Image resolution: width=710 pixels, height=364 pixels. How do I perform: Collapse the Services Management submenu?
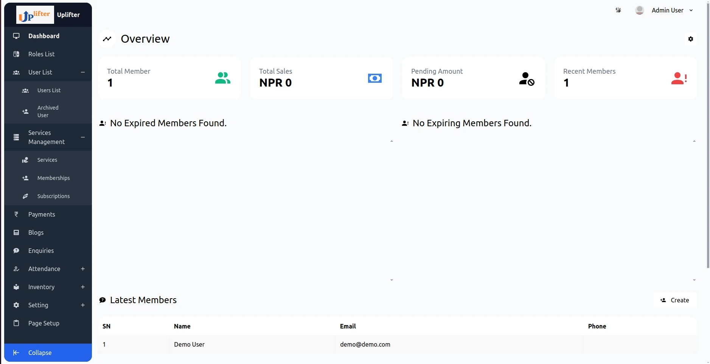click(x=82, y=137)
